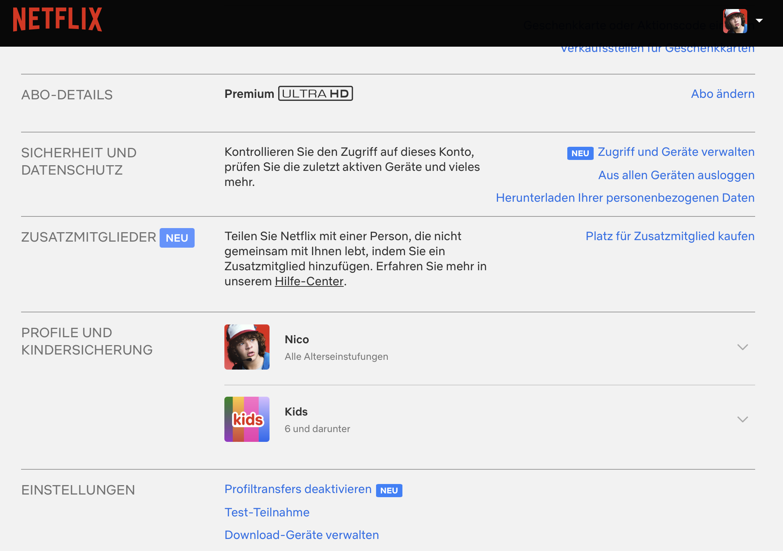Open Download-Geräte verwalten link
The image size is (783, 551).
tap(302, 535)
